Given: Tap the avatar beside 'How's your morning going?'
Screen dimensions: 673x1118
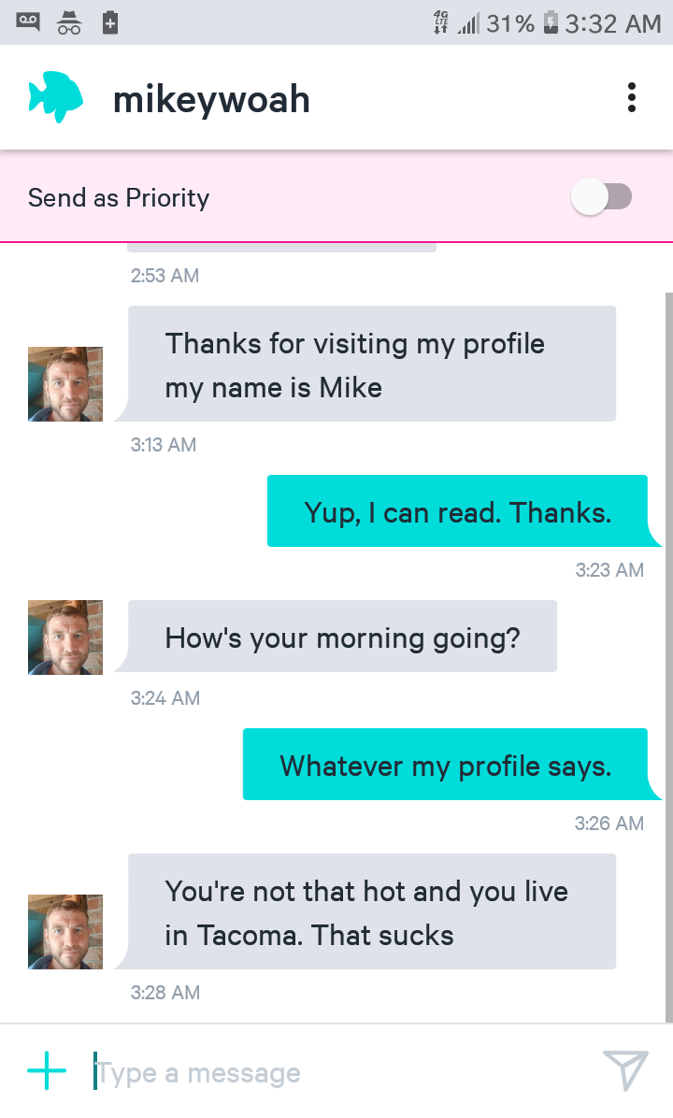Looking at the screenshot, I should pyautogui.click(x=65, y=638).
